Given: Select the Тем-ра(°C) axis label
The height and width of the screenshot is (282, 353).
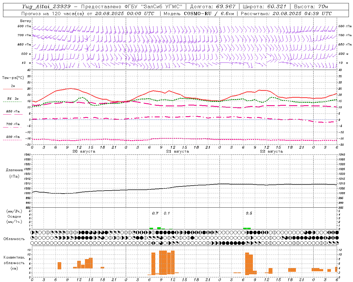Looking at the screenshot, I should point(13,78).
